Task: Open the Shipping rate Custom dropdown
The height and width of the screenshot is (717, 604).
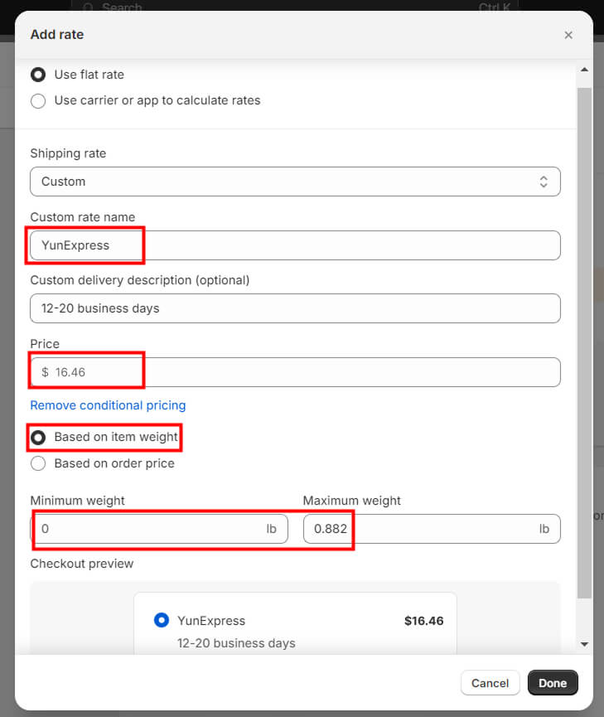Action: coord(295,182)
